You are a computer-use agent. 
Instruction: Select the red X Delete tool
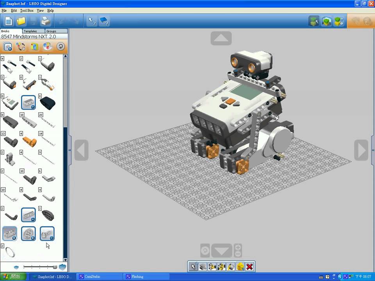(x=250, y=267)
